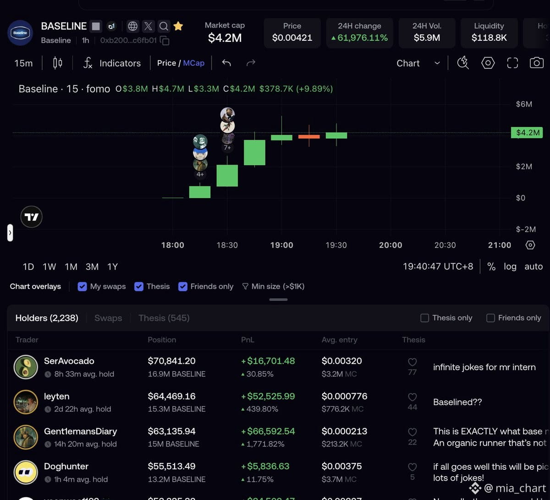Open the Min size (>$1K) filter

point(273,287)
